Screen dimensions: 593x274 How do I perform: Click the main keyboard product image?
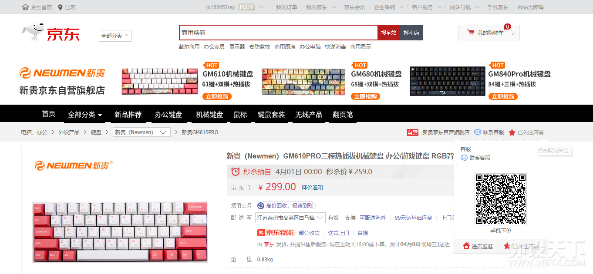pyautogui.click(x=120, y=231)
